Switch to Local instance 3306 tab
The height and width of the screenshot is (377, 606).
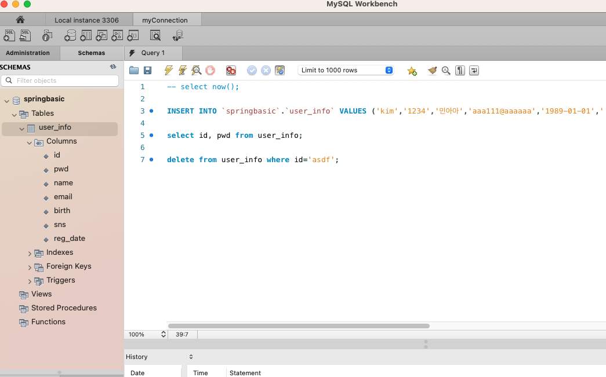tap(86, 20)
